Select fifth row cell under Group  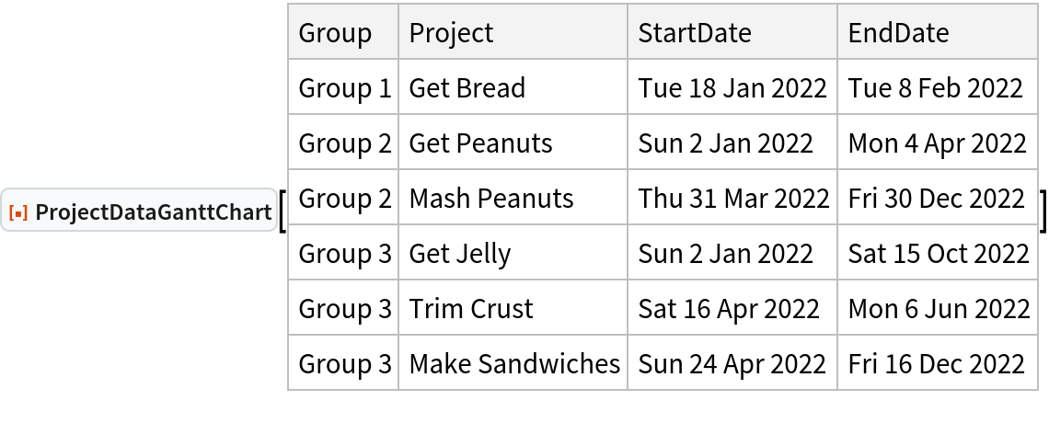click(x=343, y=307)
